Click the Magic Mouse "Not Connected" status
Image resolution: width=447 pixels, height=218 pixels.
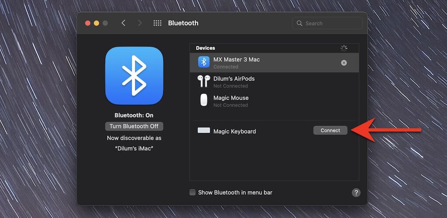pos(230,105)
